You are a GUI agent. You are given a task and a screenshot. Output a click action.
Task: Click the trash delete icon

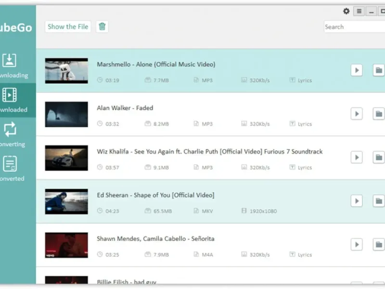(x=102, y=27)
